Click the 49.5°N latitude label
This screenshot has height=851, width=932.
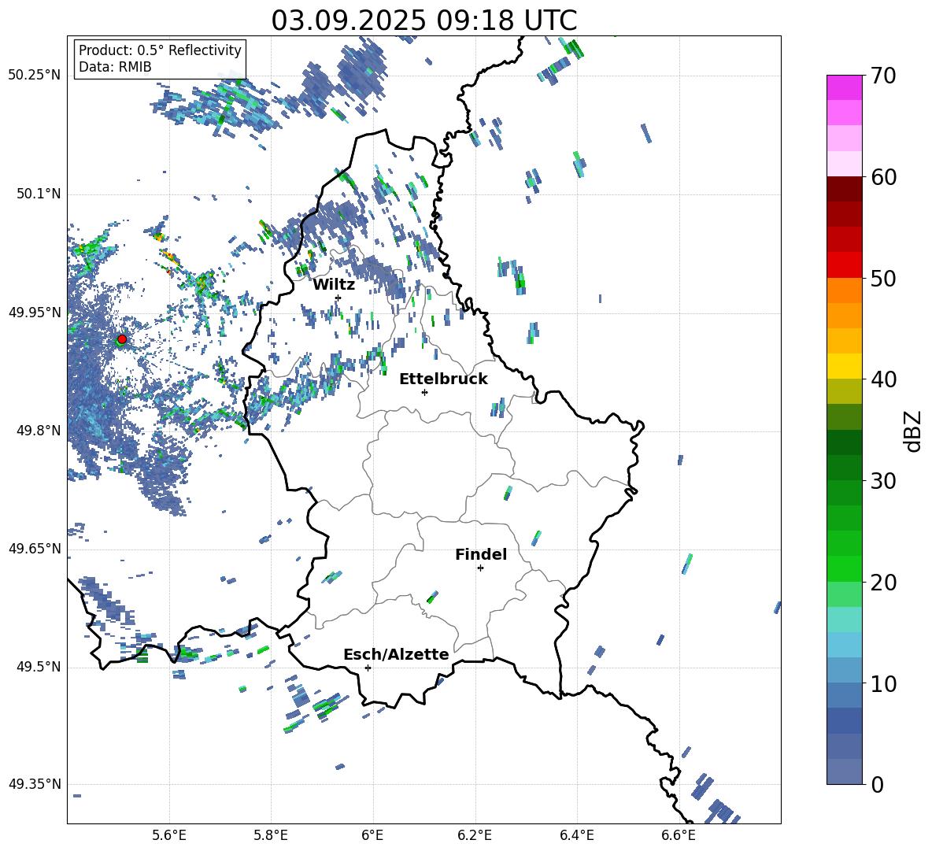point(39,667)
